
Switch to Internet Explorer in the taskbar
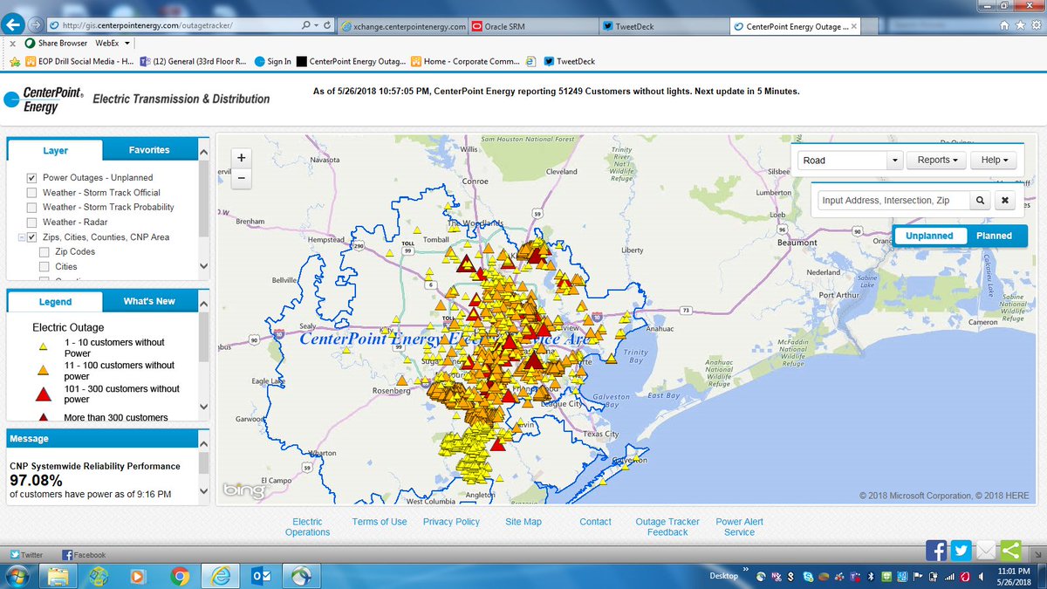pyautogui.click(x=220, y=576)
